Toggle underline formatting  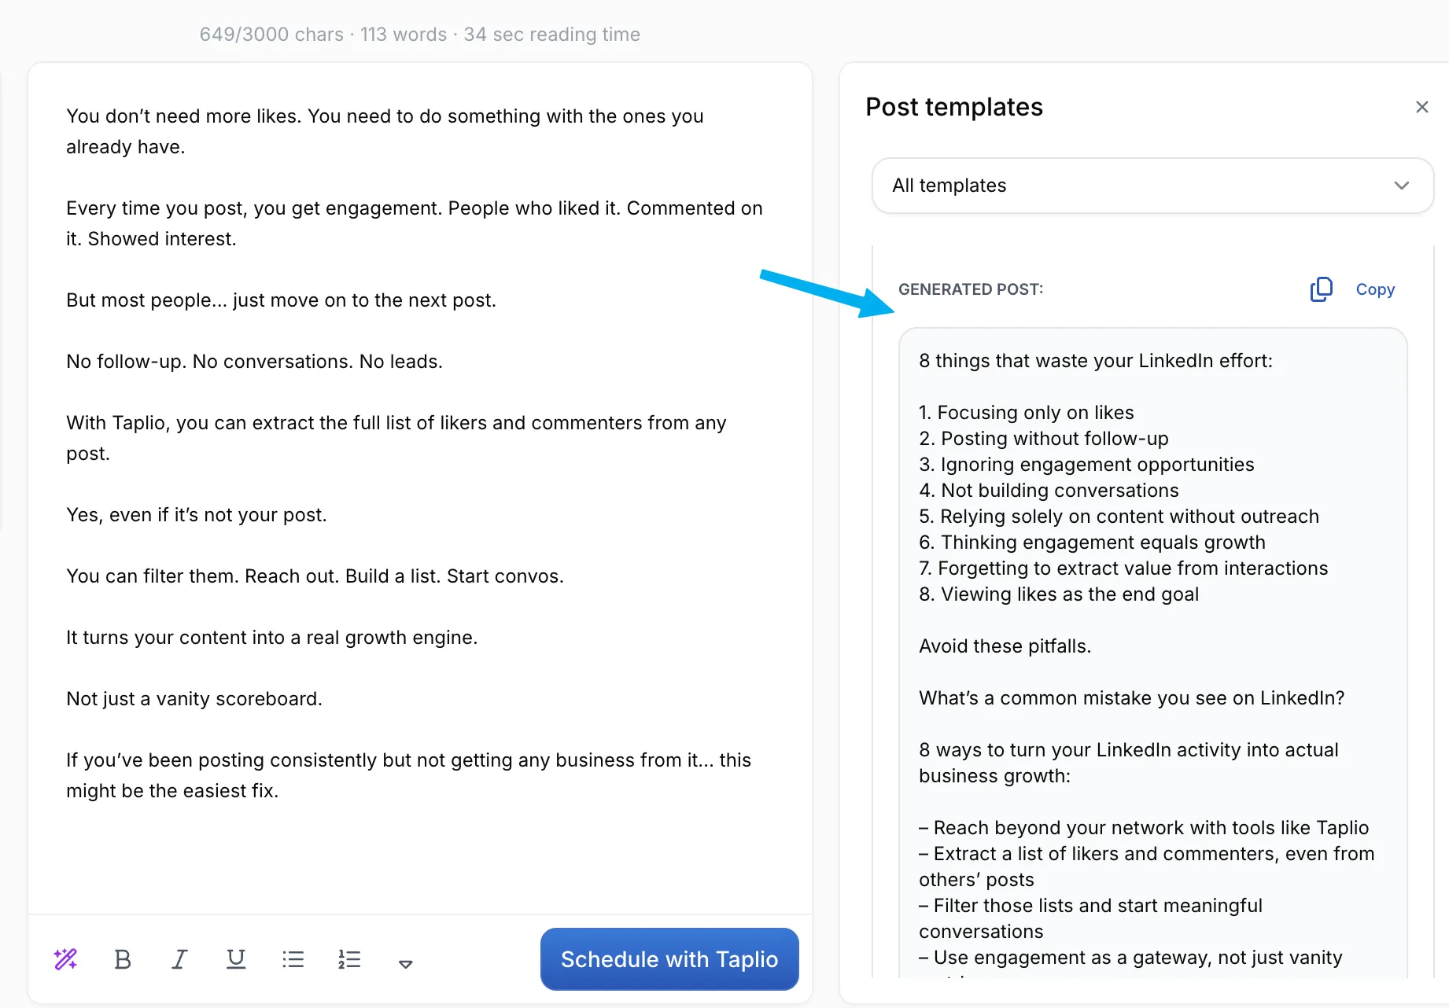point(236,959)
